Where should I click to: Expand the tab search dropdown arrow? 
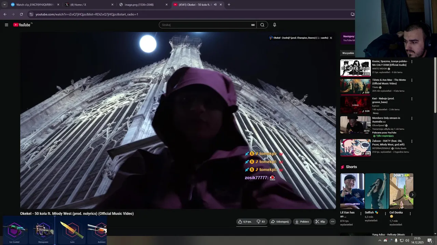click(x=4, y=5)
